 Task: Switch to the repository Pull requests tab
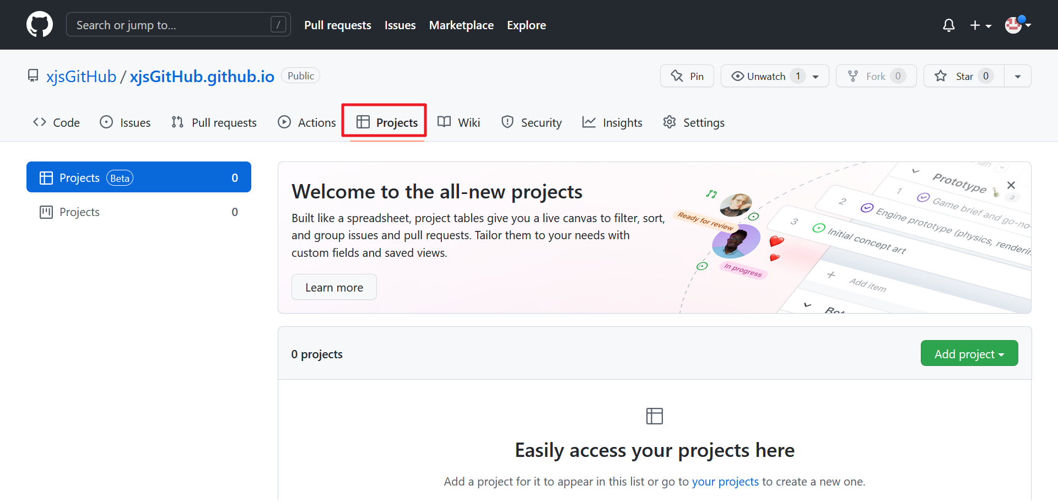[214, 122]
